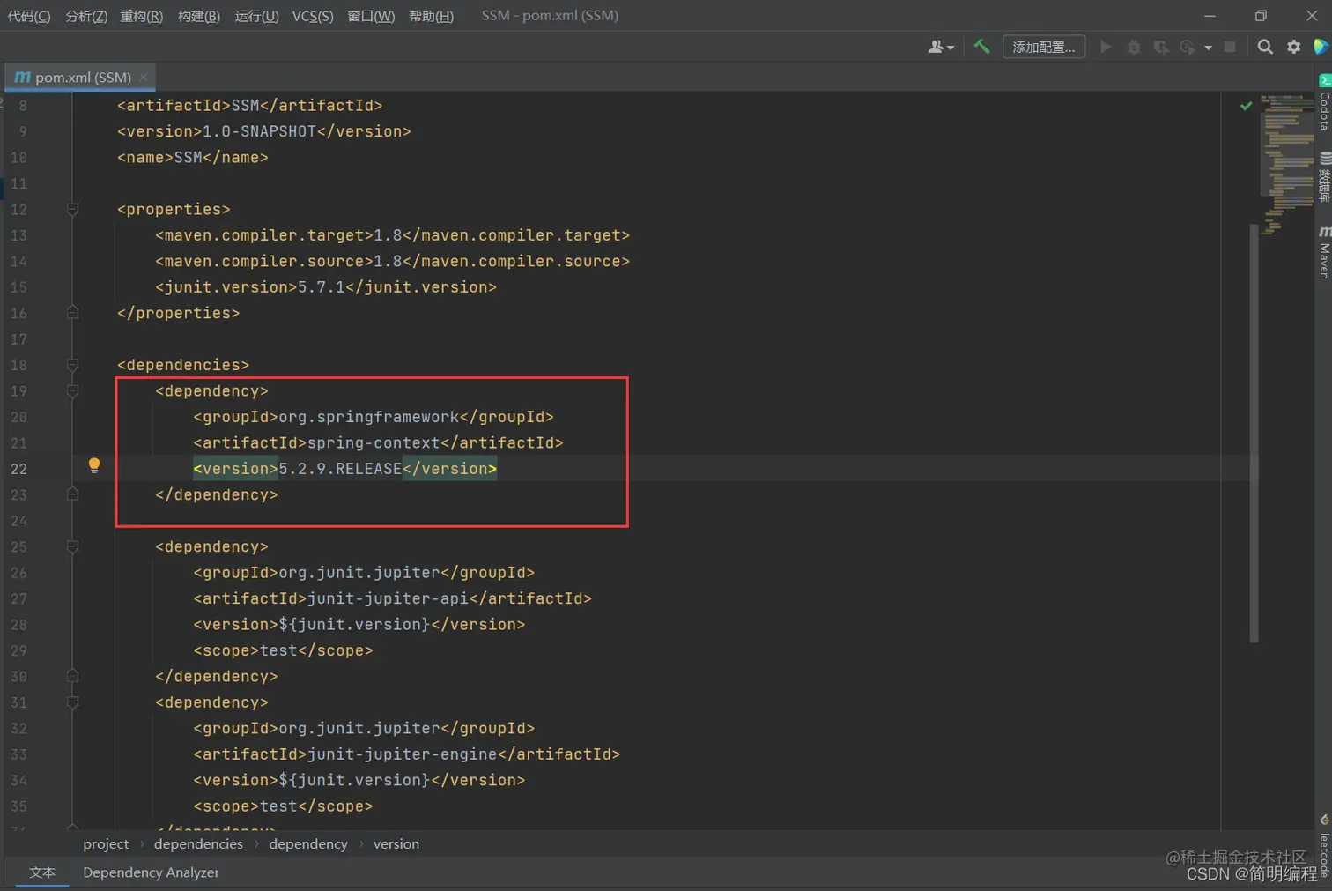Viewport: 1332px width, 891px height.
Task: Click line number 22 in the gutter
Action: (x=18, y=469)
